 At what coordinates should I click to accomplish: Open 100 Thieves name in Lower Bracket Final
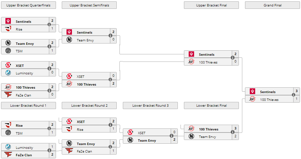point(208,129)
